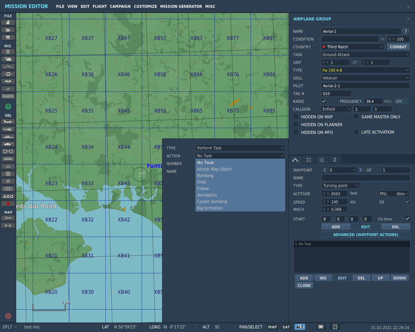Viewport: 415px width, 332px height.
Task: Expand the Skill dropdown showing Veteran
Action: pyautogui.click(x=365, y=78)
